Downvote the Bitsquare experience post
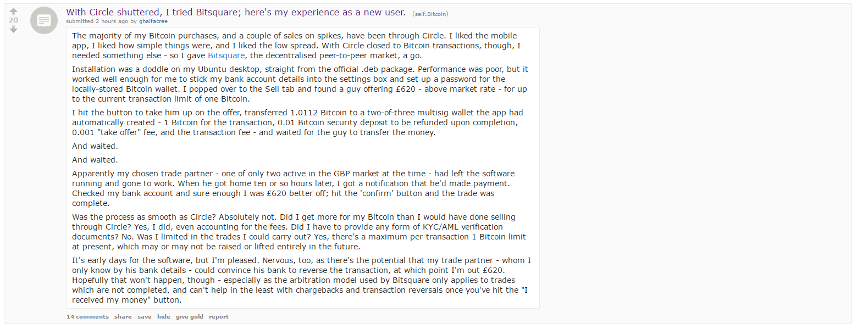Image resolution: width=857 pixels, height=329 pixels. (x=14, y=29)
